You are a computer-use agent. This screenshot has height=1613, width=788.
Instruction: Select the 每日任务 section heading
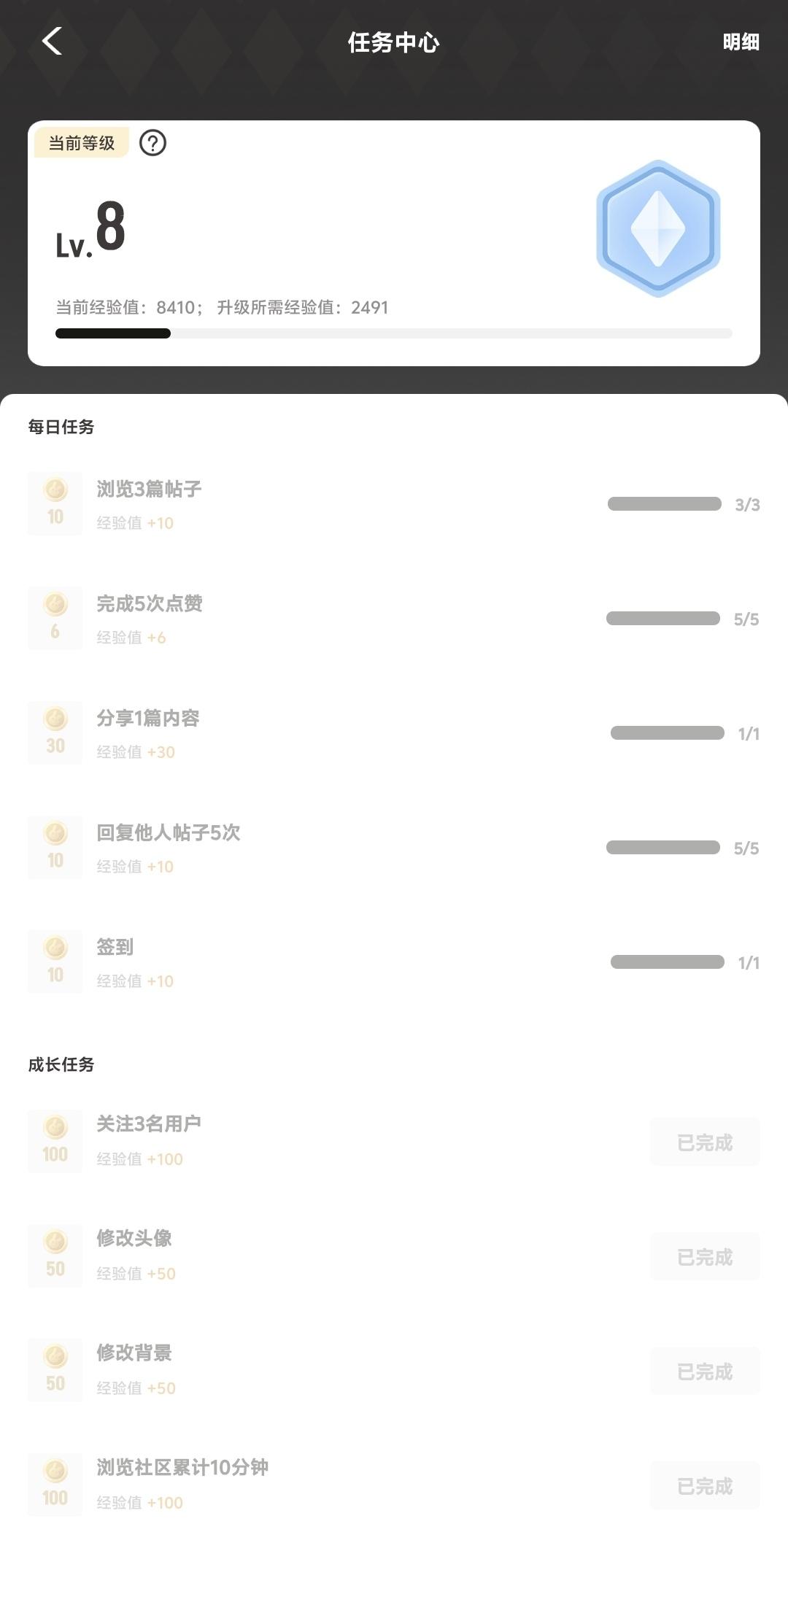tap(61, 427)
